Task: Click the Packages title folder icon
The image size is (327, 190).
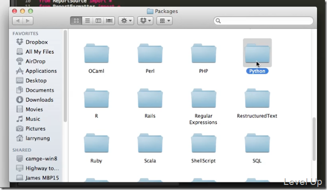Action: (150, 11)
